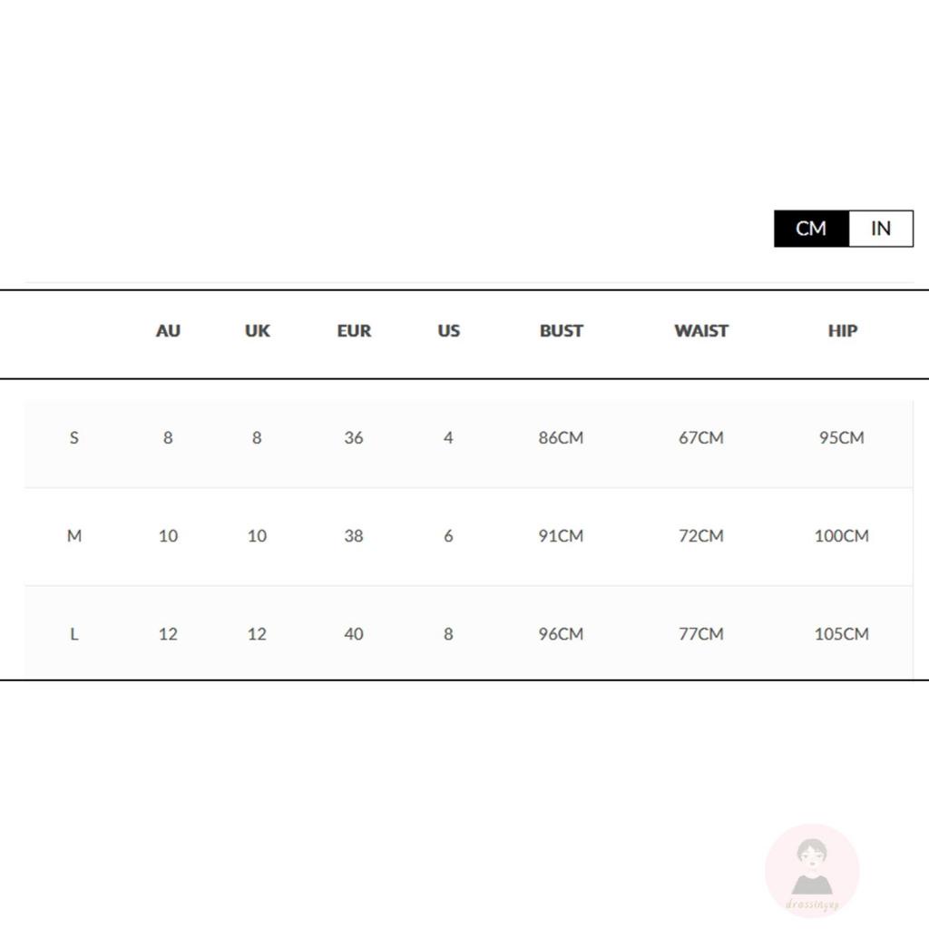
Task: Select the 96CM bust cell
Action: [561, 634]
